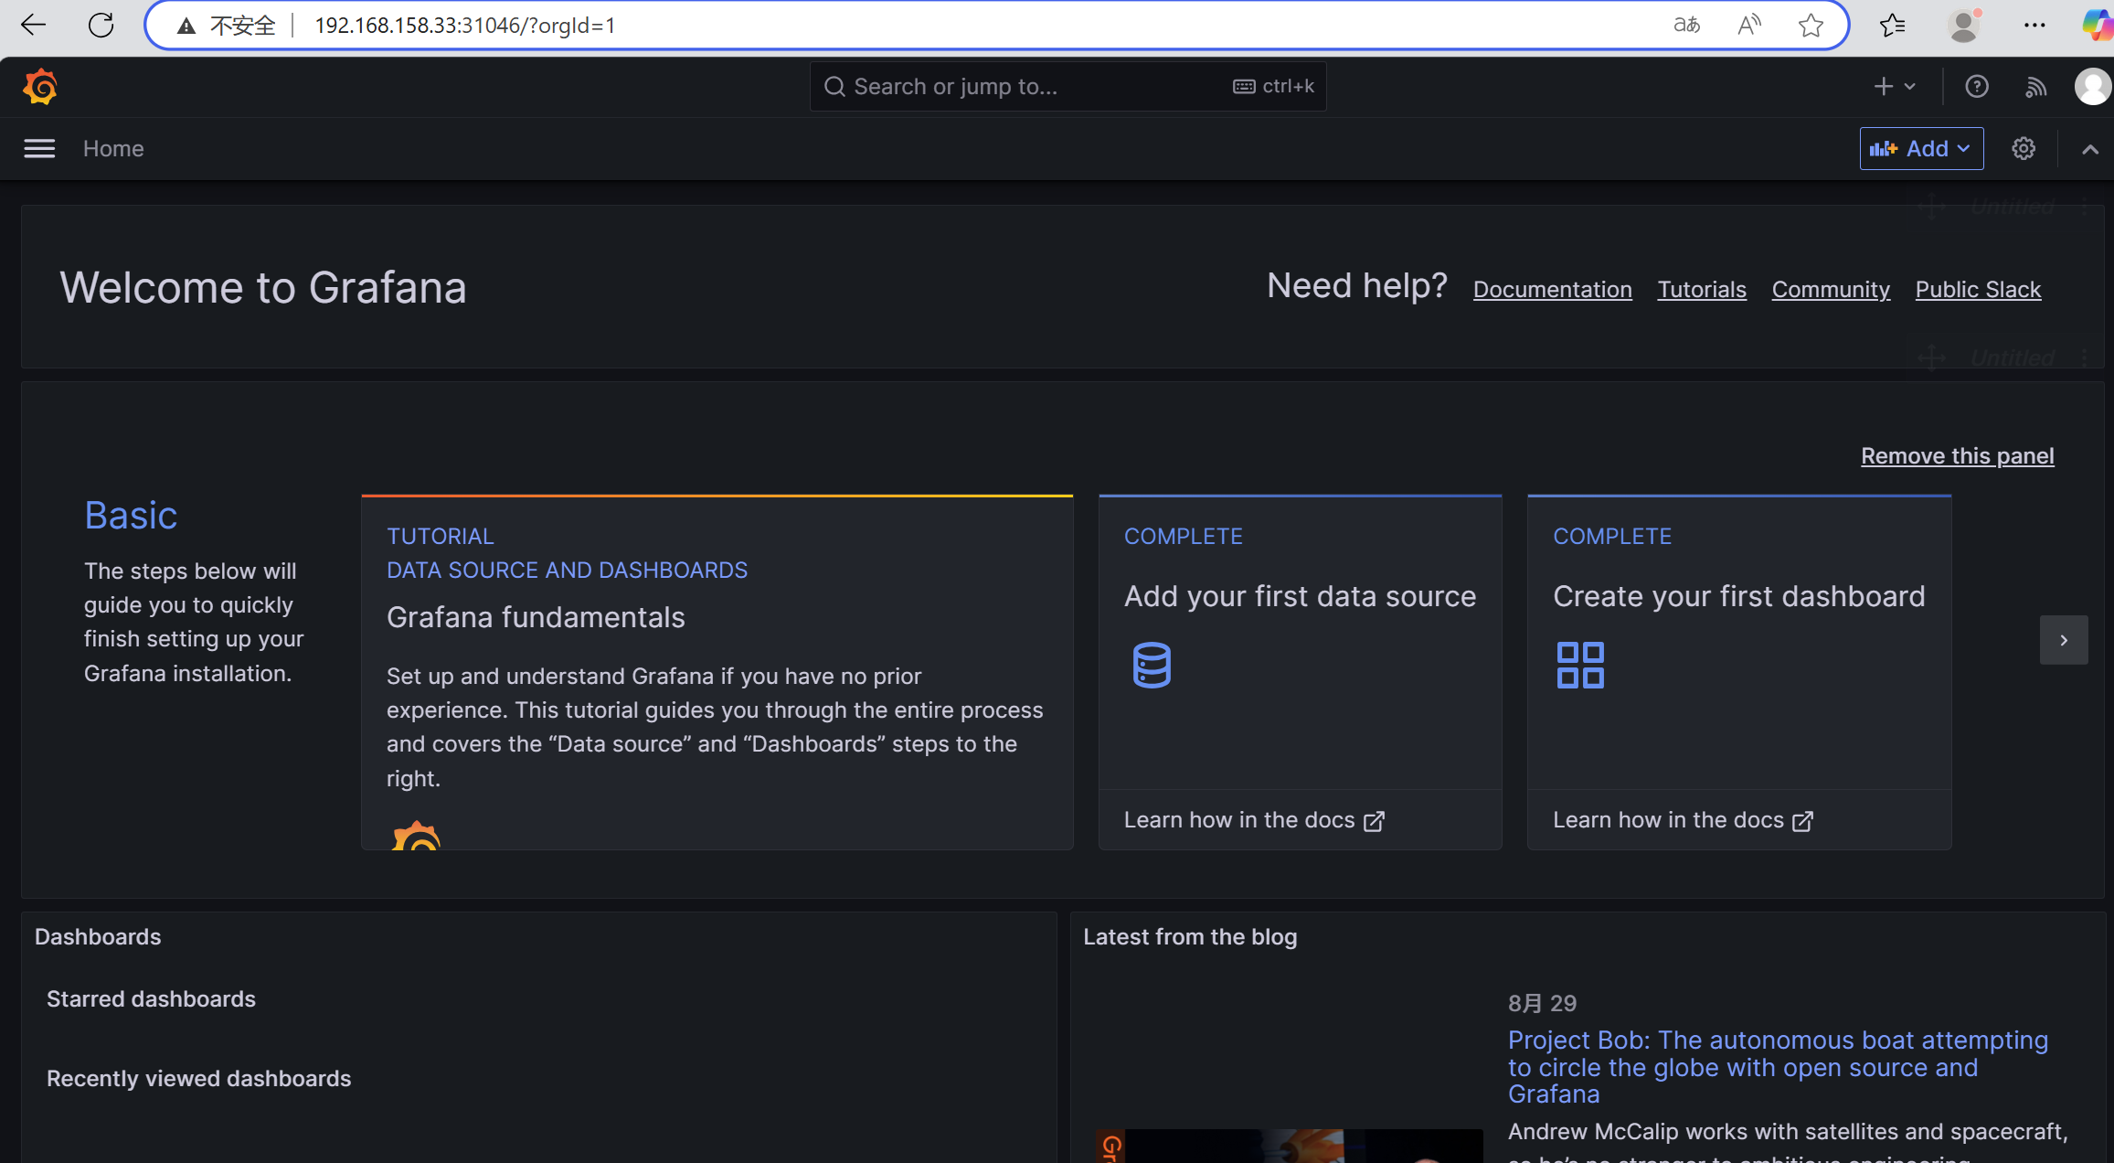
Task: Reload the page with refresh icon
Action: 101,25
